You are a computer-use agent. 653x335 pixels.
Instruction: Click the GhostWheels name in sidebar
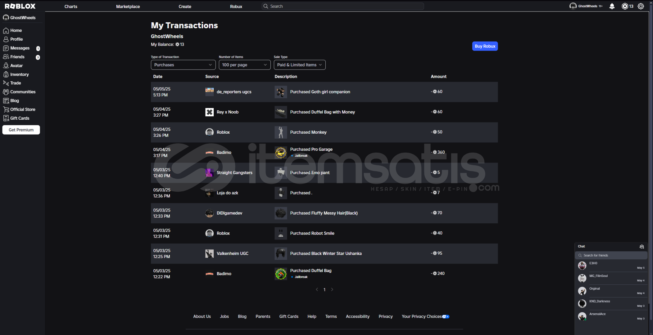(23, 18)
